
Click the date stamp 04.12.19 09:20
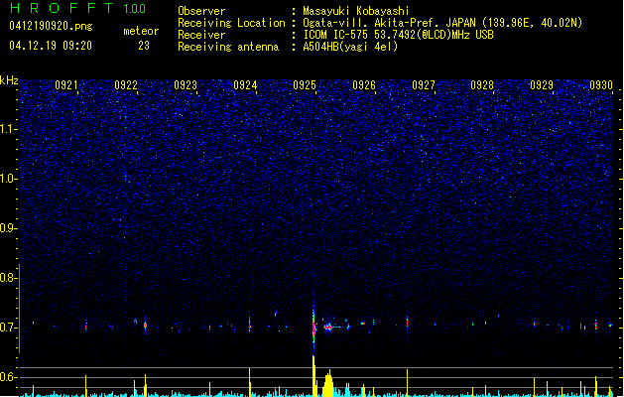51,46
